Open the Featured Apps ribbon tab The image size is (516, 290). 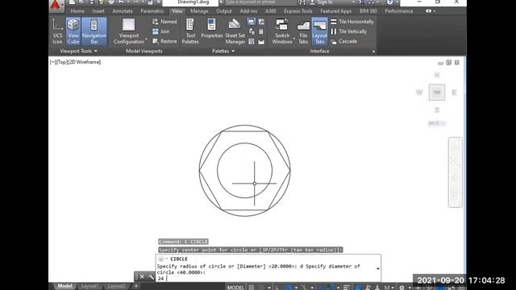336,11
